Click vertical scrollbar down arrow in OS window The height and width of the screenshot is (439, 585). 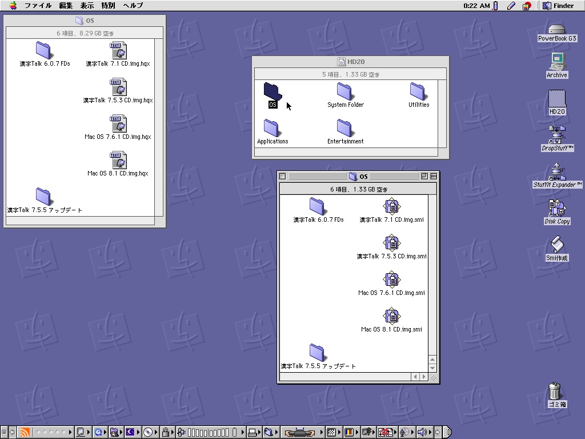pyautogui.click(x=432, y=368)
